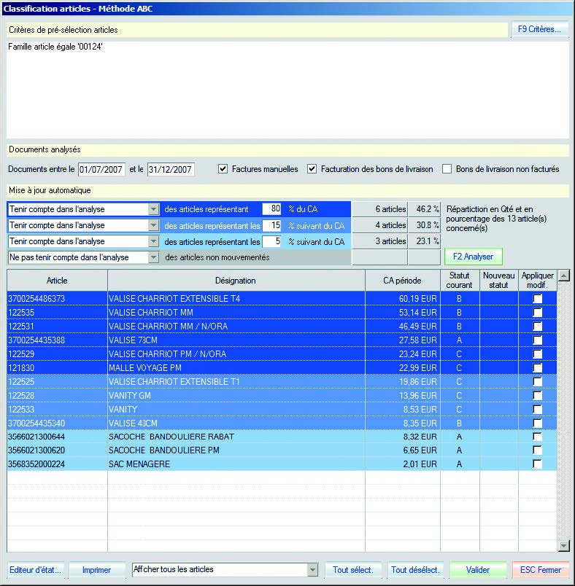Viewport: 575px width, 586px height.
Task: Click the table scrollbar down arrow
Action: (x=563, y=545)
